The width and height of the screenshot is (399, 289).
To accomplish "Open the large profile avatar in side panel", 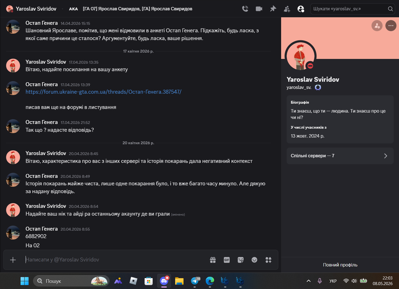I will pyautogui.click(x=300, y=56).
